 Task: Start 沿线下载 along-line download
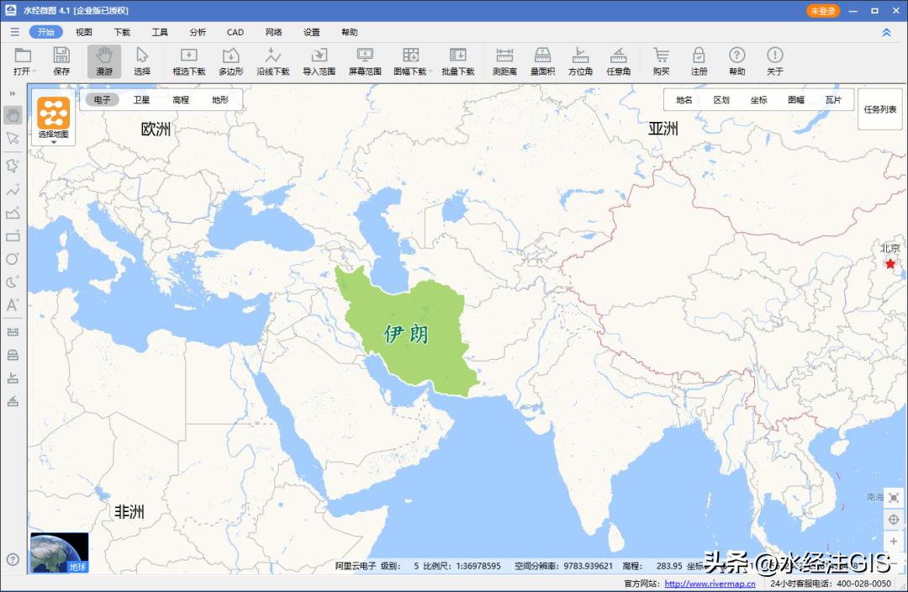272,61
